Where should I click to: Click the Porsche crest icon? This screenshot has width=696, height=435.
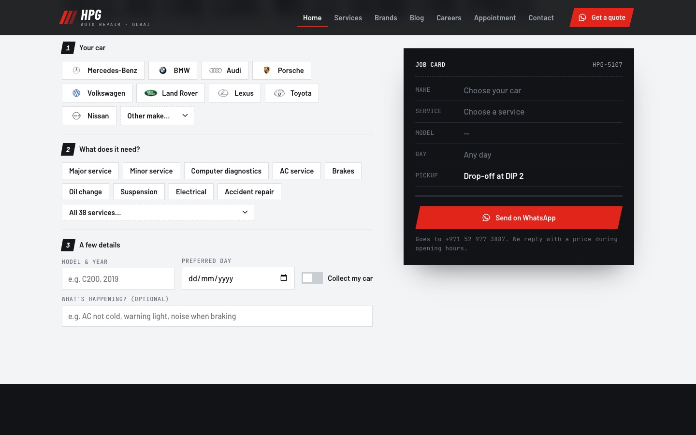[x=267, y=71]
